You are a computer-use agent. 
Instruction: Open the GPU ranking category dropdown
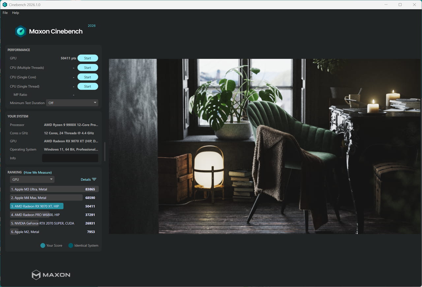click(32, 179)
